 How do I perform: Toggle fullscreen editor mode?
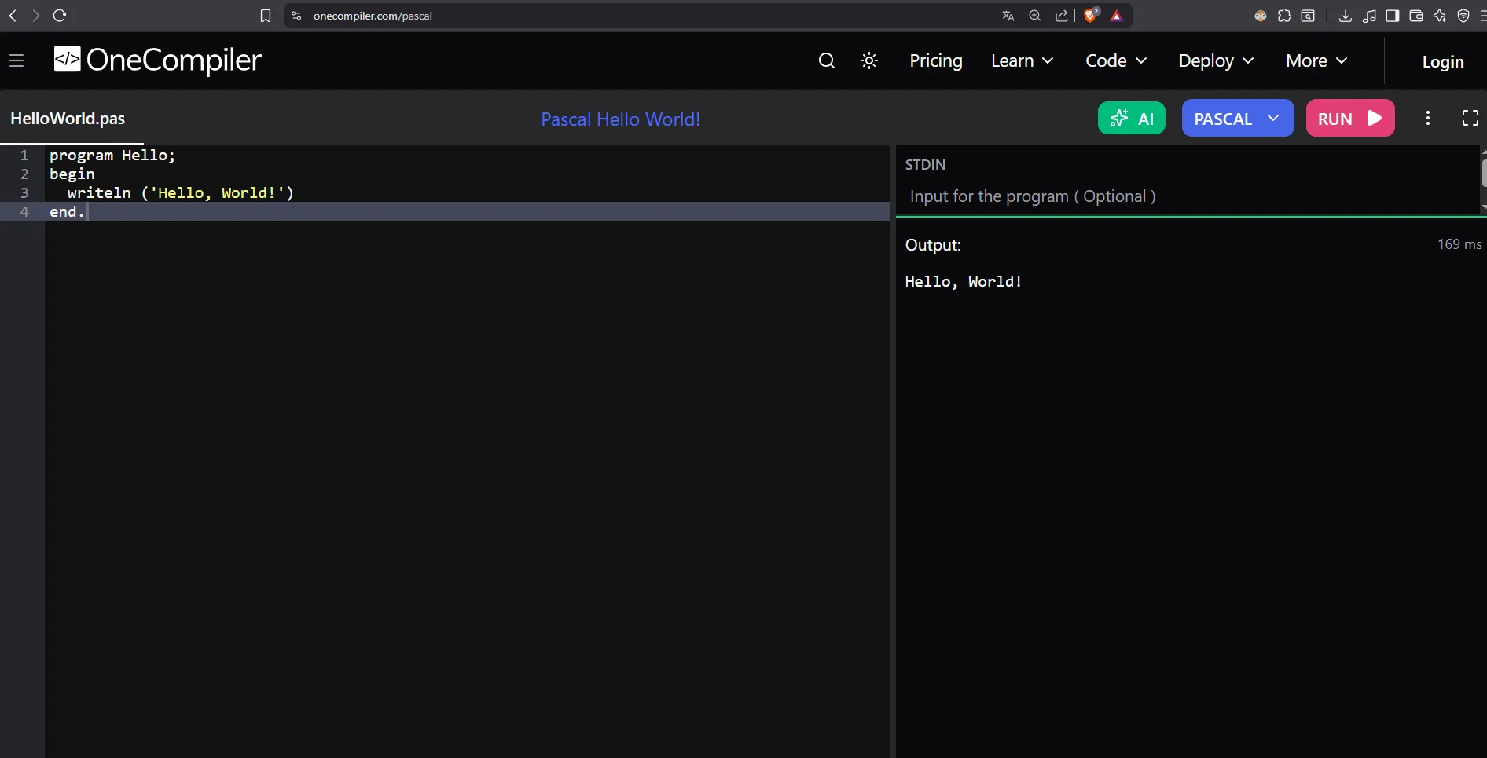click(1470, 118)
